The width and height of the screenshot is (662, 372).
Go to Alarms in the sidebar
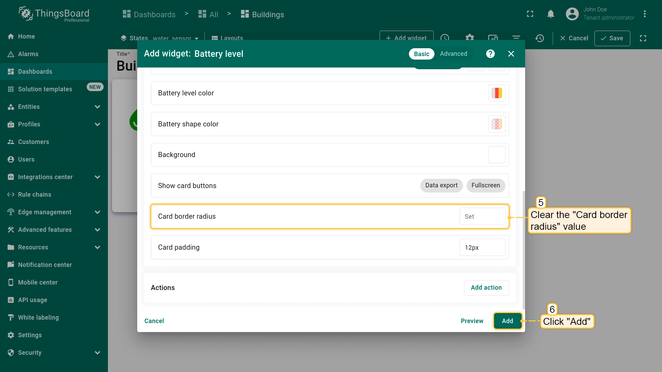[28, 54]
